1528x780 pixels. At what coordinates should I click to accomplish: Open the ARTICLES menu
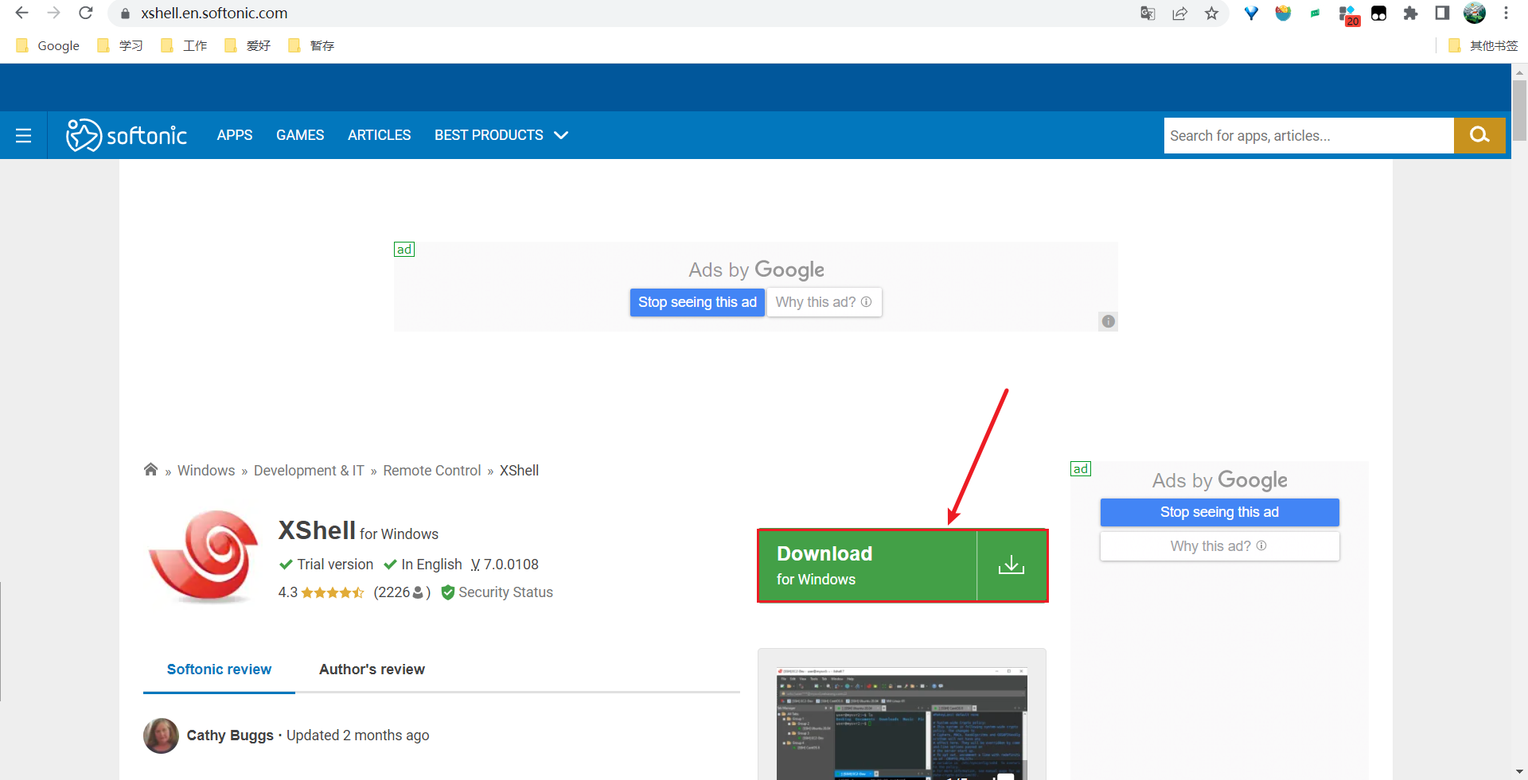380,135
